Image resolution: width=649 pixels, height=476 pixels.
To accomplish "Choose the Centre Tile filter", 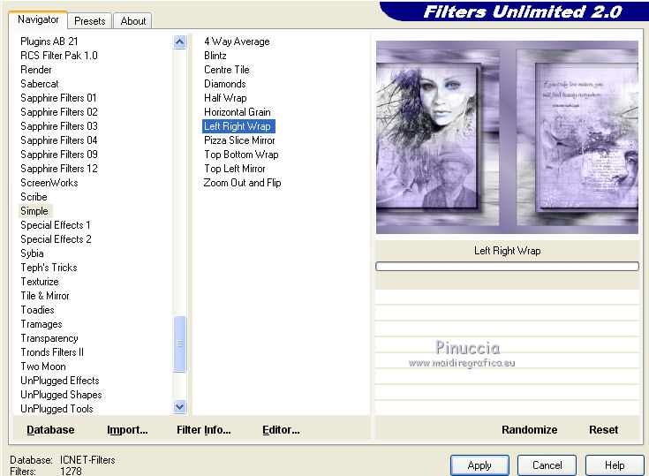I will coord(226,70).
